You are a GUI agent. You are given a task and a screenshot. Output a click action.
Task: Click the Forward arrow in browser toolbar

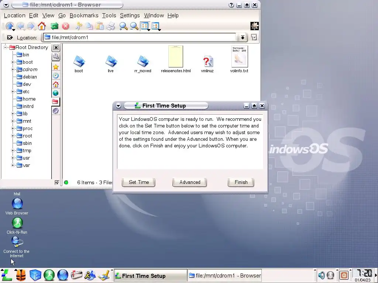31,26
